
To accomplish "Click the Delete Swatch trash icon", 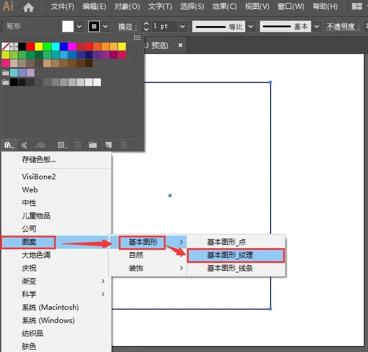I will [x=124, y=144].
